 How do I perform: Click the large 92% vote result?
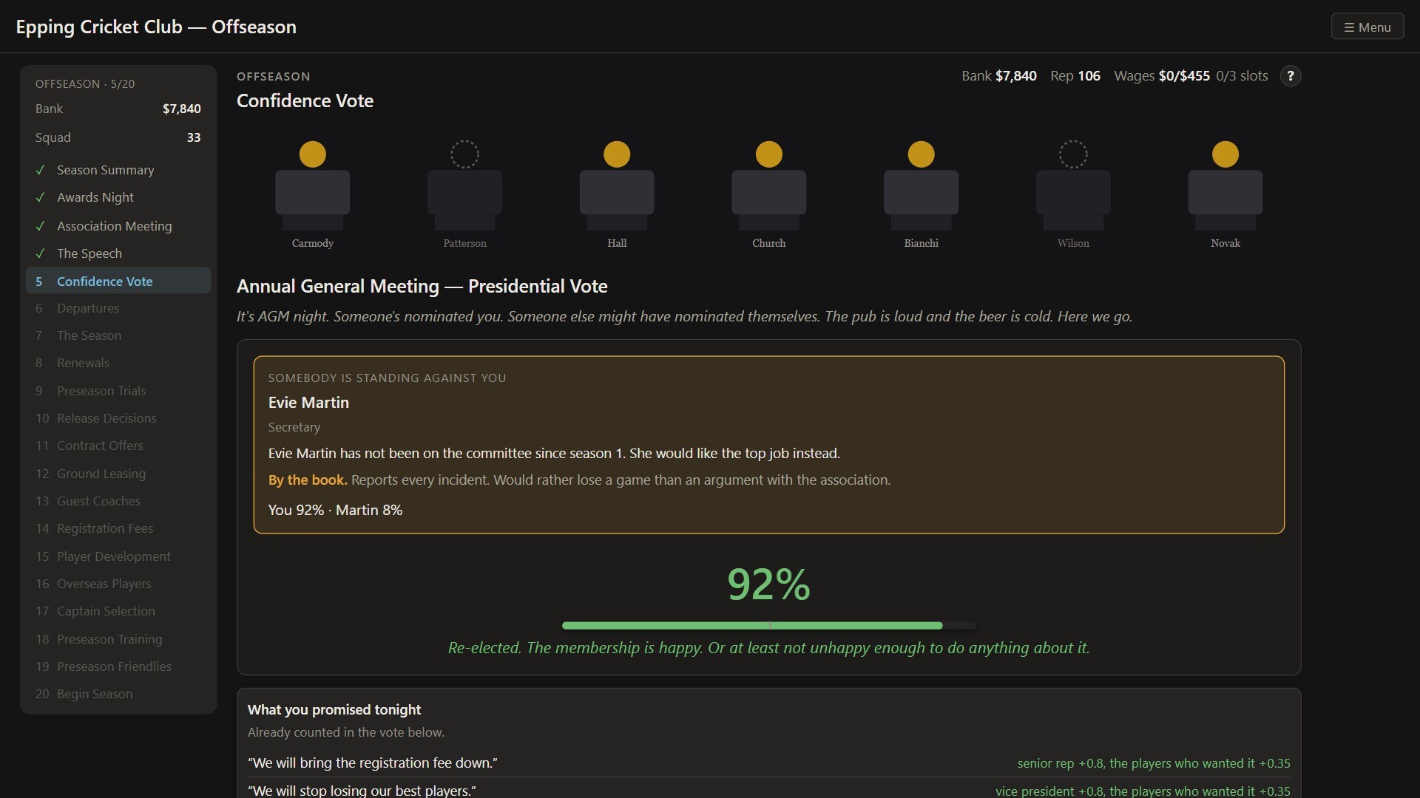tap(769, 584)
